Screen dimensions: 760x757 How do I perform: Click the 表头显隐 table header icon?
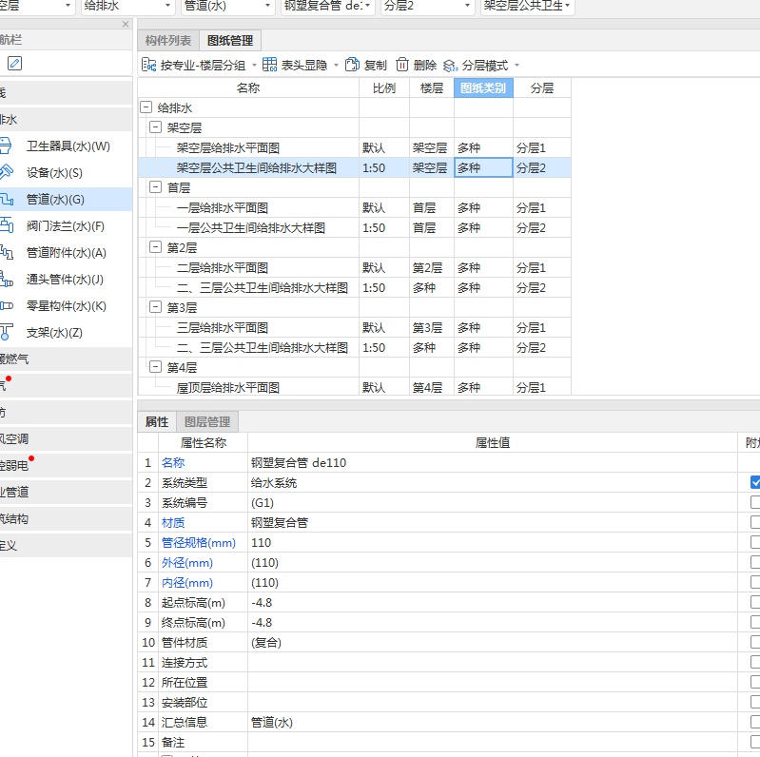coord(269,65)
